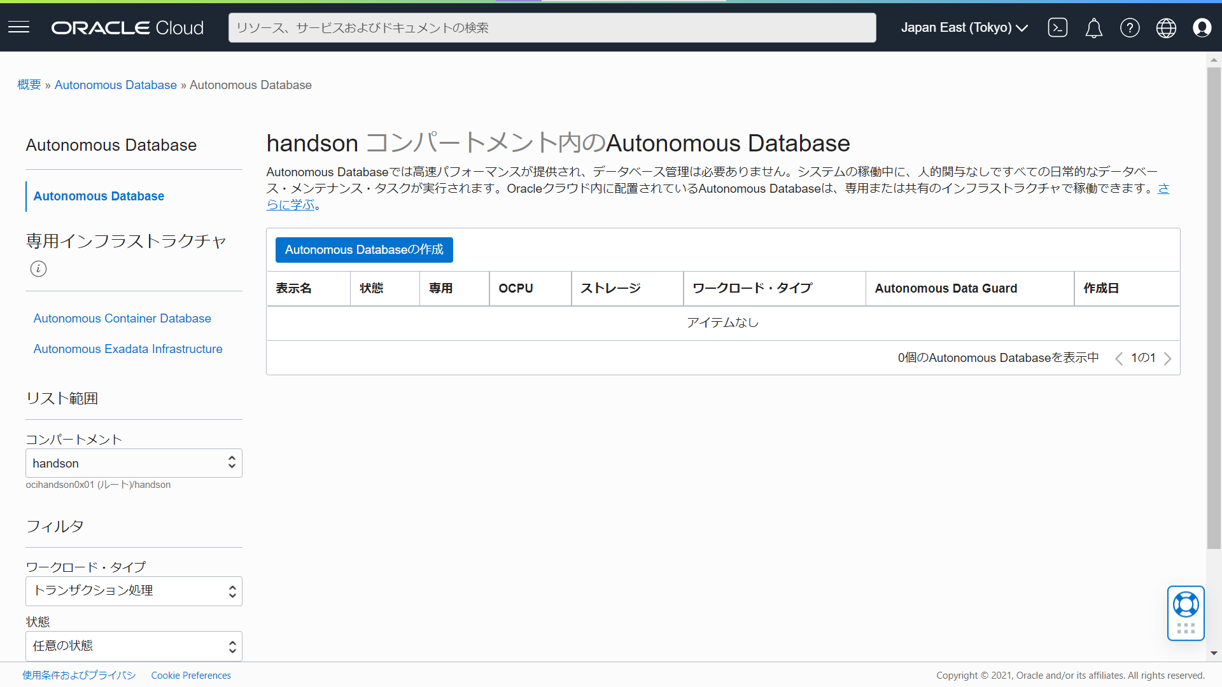Viewport: 1222px width, 687px height.
Task: Click the Autonomous Database breadcrumb link
Action: pos(115,85)
